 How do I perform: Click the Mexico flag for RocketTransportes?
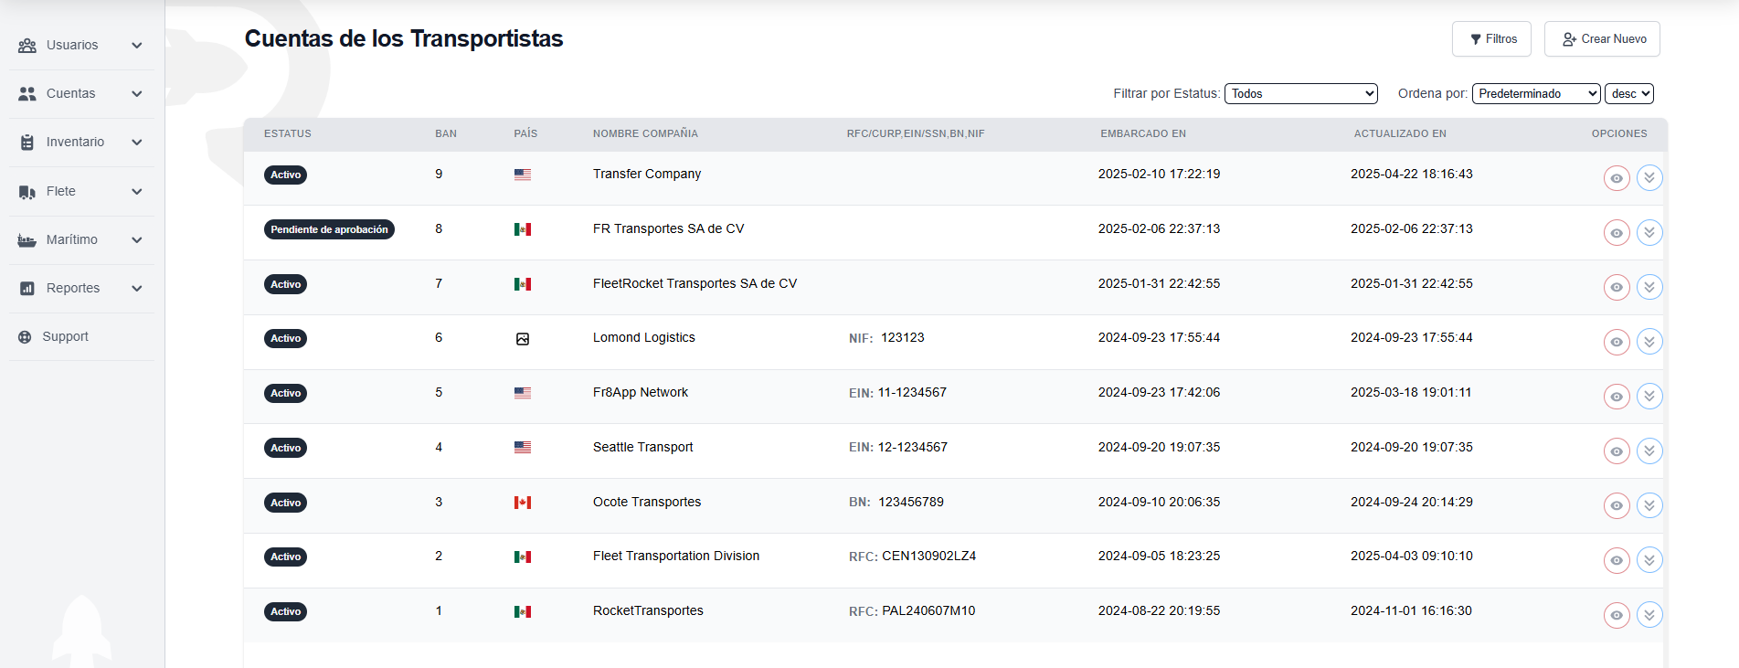tap(523, 611)
